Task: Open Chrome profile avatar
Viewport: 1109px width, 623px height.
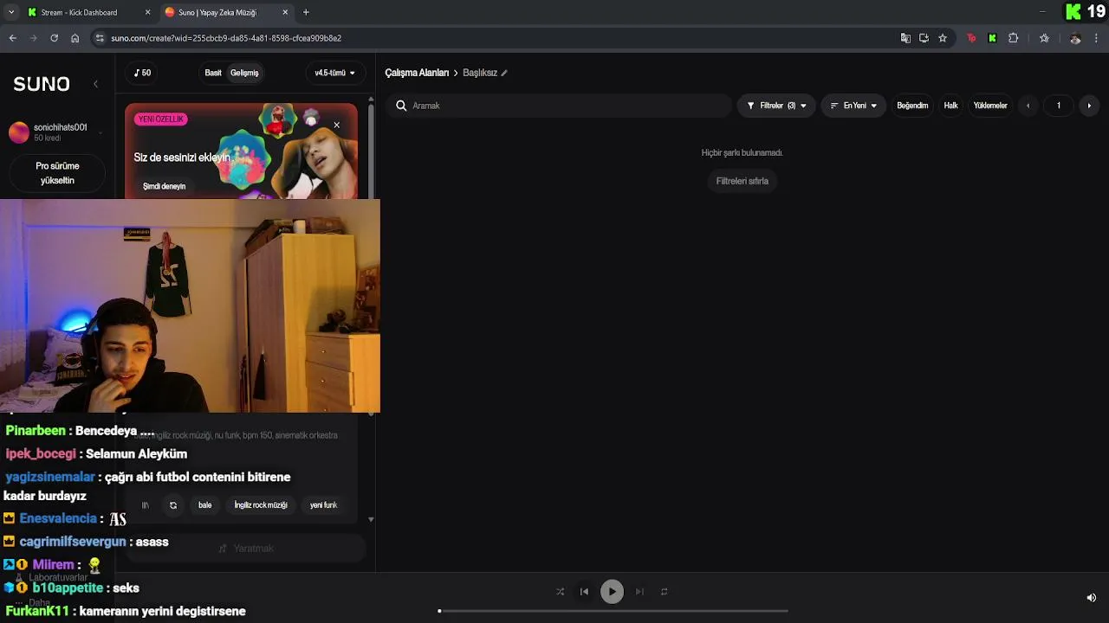Action: (x=1075, y=38)
